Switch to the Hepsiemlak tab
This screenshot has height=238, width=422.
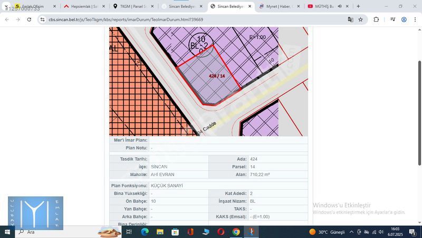click(x=82, y=6)
